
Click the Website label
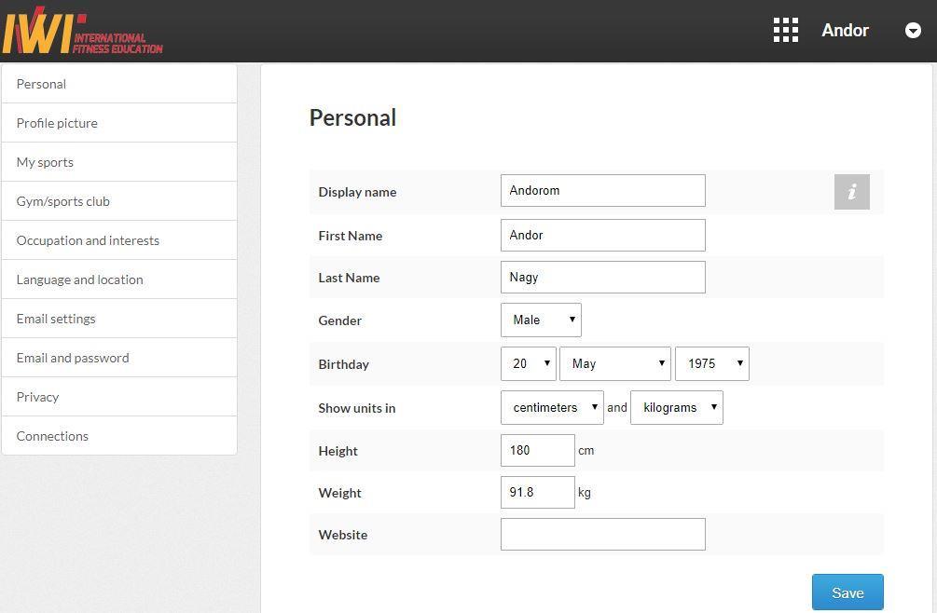[343, 535]
